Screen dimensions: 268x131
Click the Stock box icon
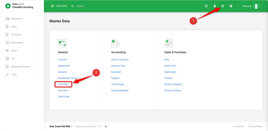[x=7, y=51]
